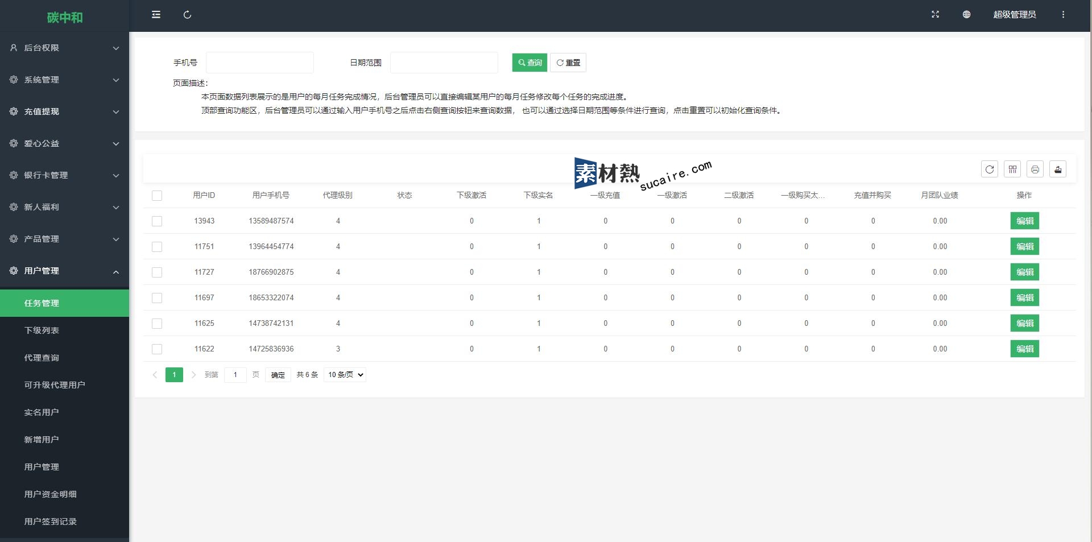Open the 超级管理员 account menu
Screen dimensions: 1092x542
coord(1015,15)
